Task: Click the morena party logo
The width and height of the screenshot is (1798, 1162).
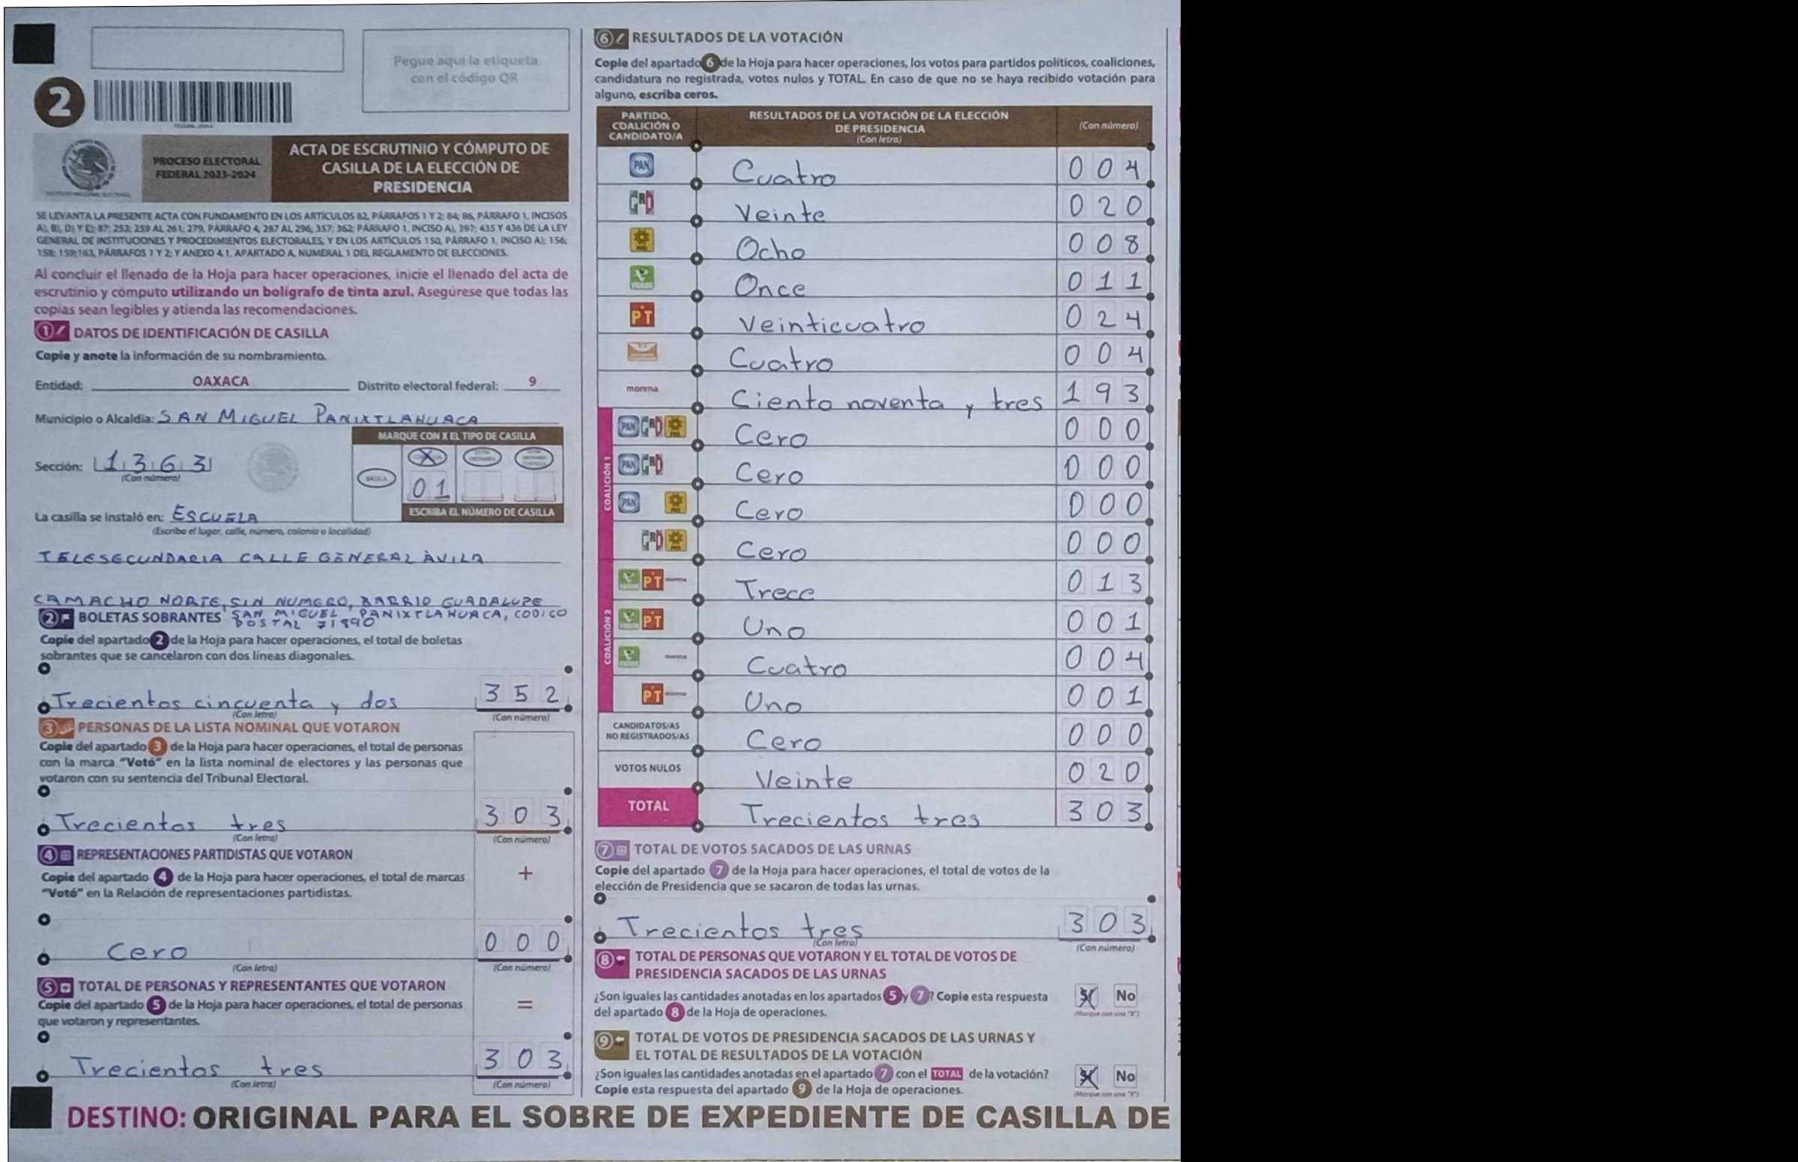Action: click(x=642, y=389)
